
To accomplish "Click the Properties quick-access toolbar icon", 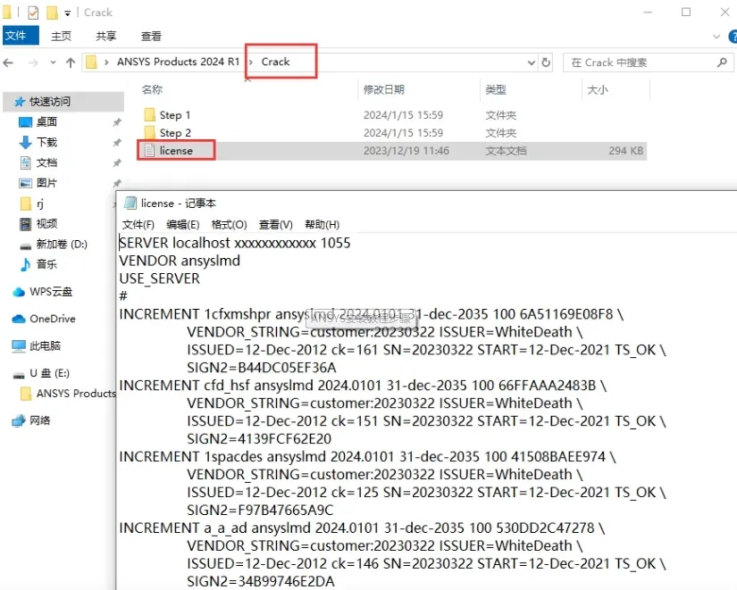I will click(x=33, y=12).
